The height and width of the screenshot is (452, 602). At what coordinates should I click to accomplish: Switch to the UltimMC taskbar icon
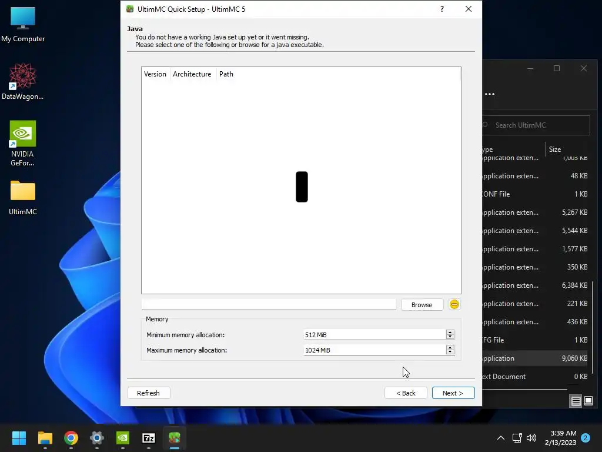pyautogui.click(x=175, y=438)
